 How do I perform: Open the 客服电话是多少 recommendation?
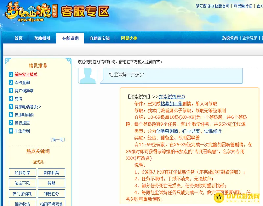point(28,107)
